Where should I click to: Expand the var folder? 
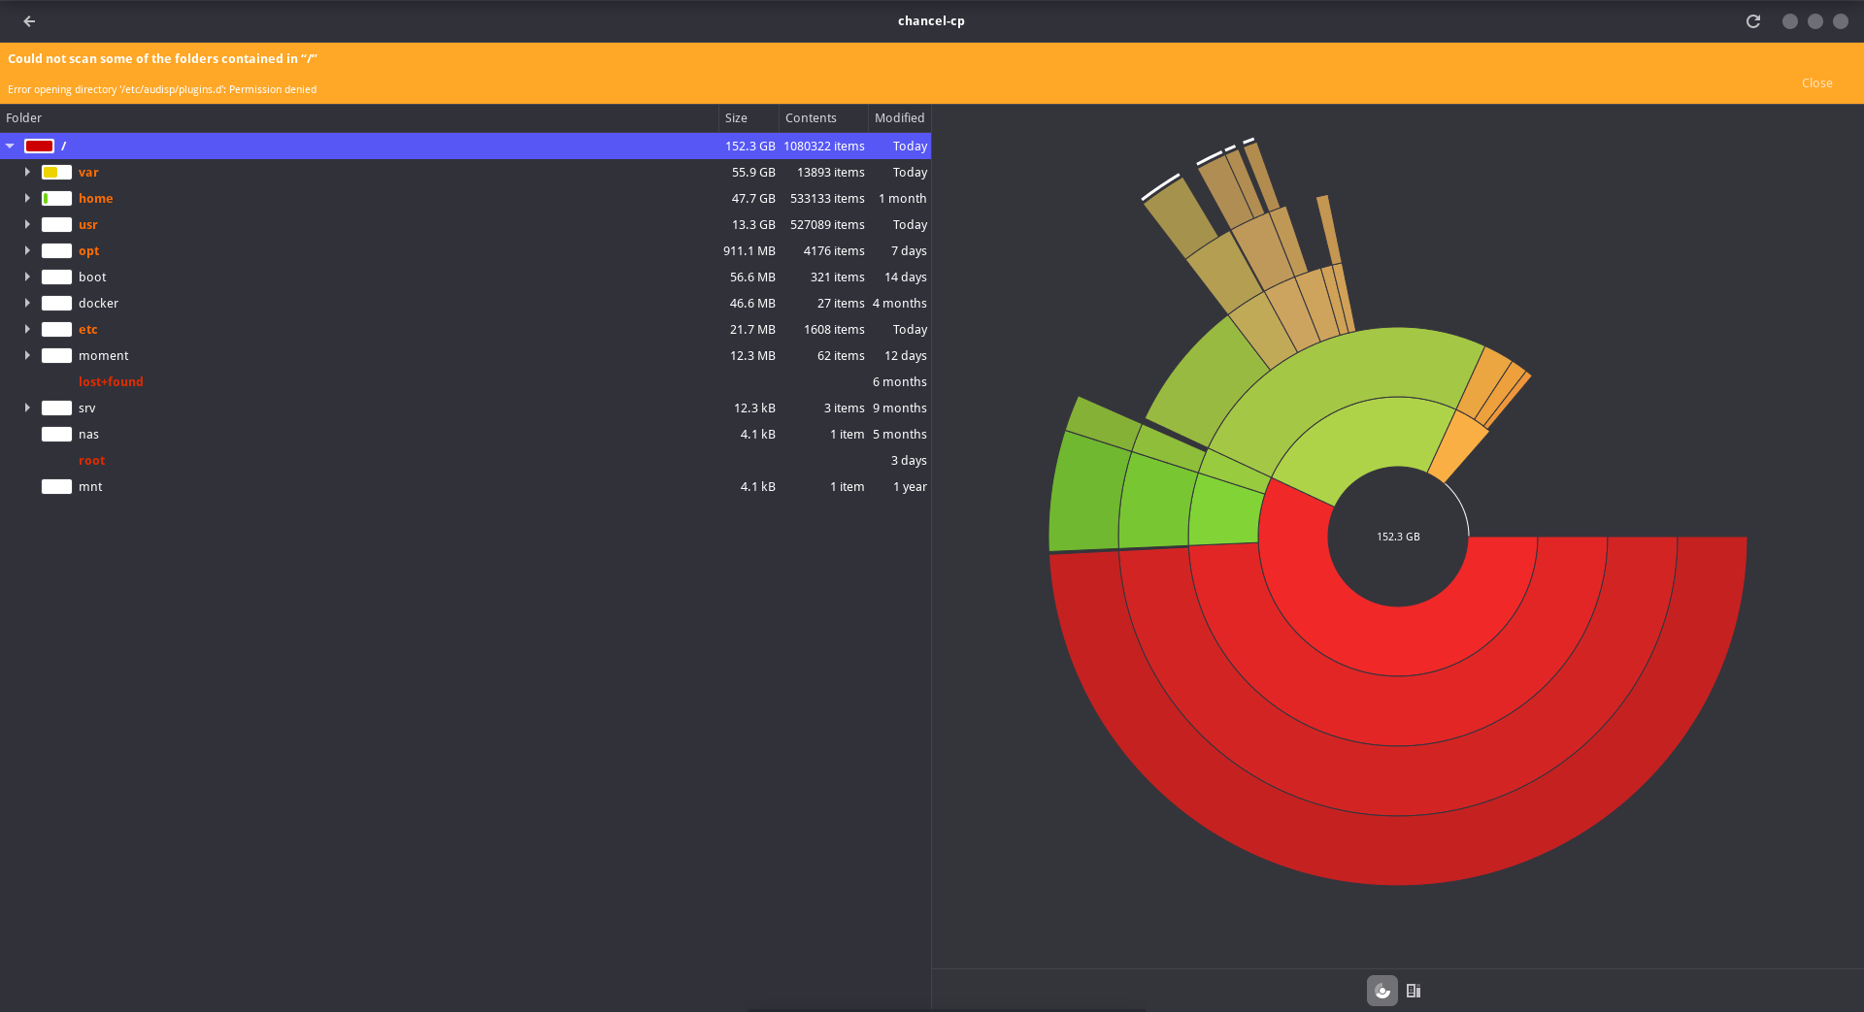27,173
